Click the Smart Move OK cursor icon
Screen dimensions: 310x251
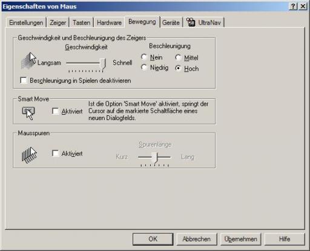[x=28, y=113]
